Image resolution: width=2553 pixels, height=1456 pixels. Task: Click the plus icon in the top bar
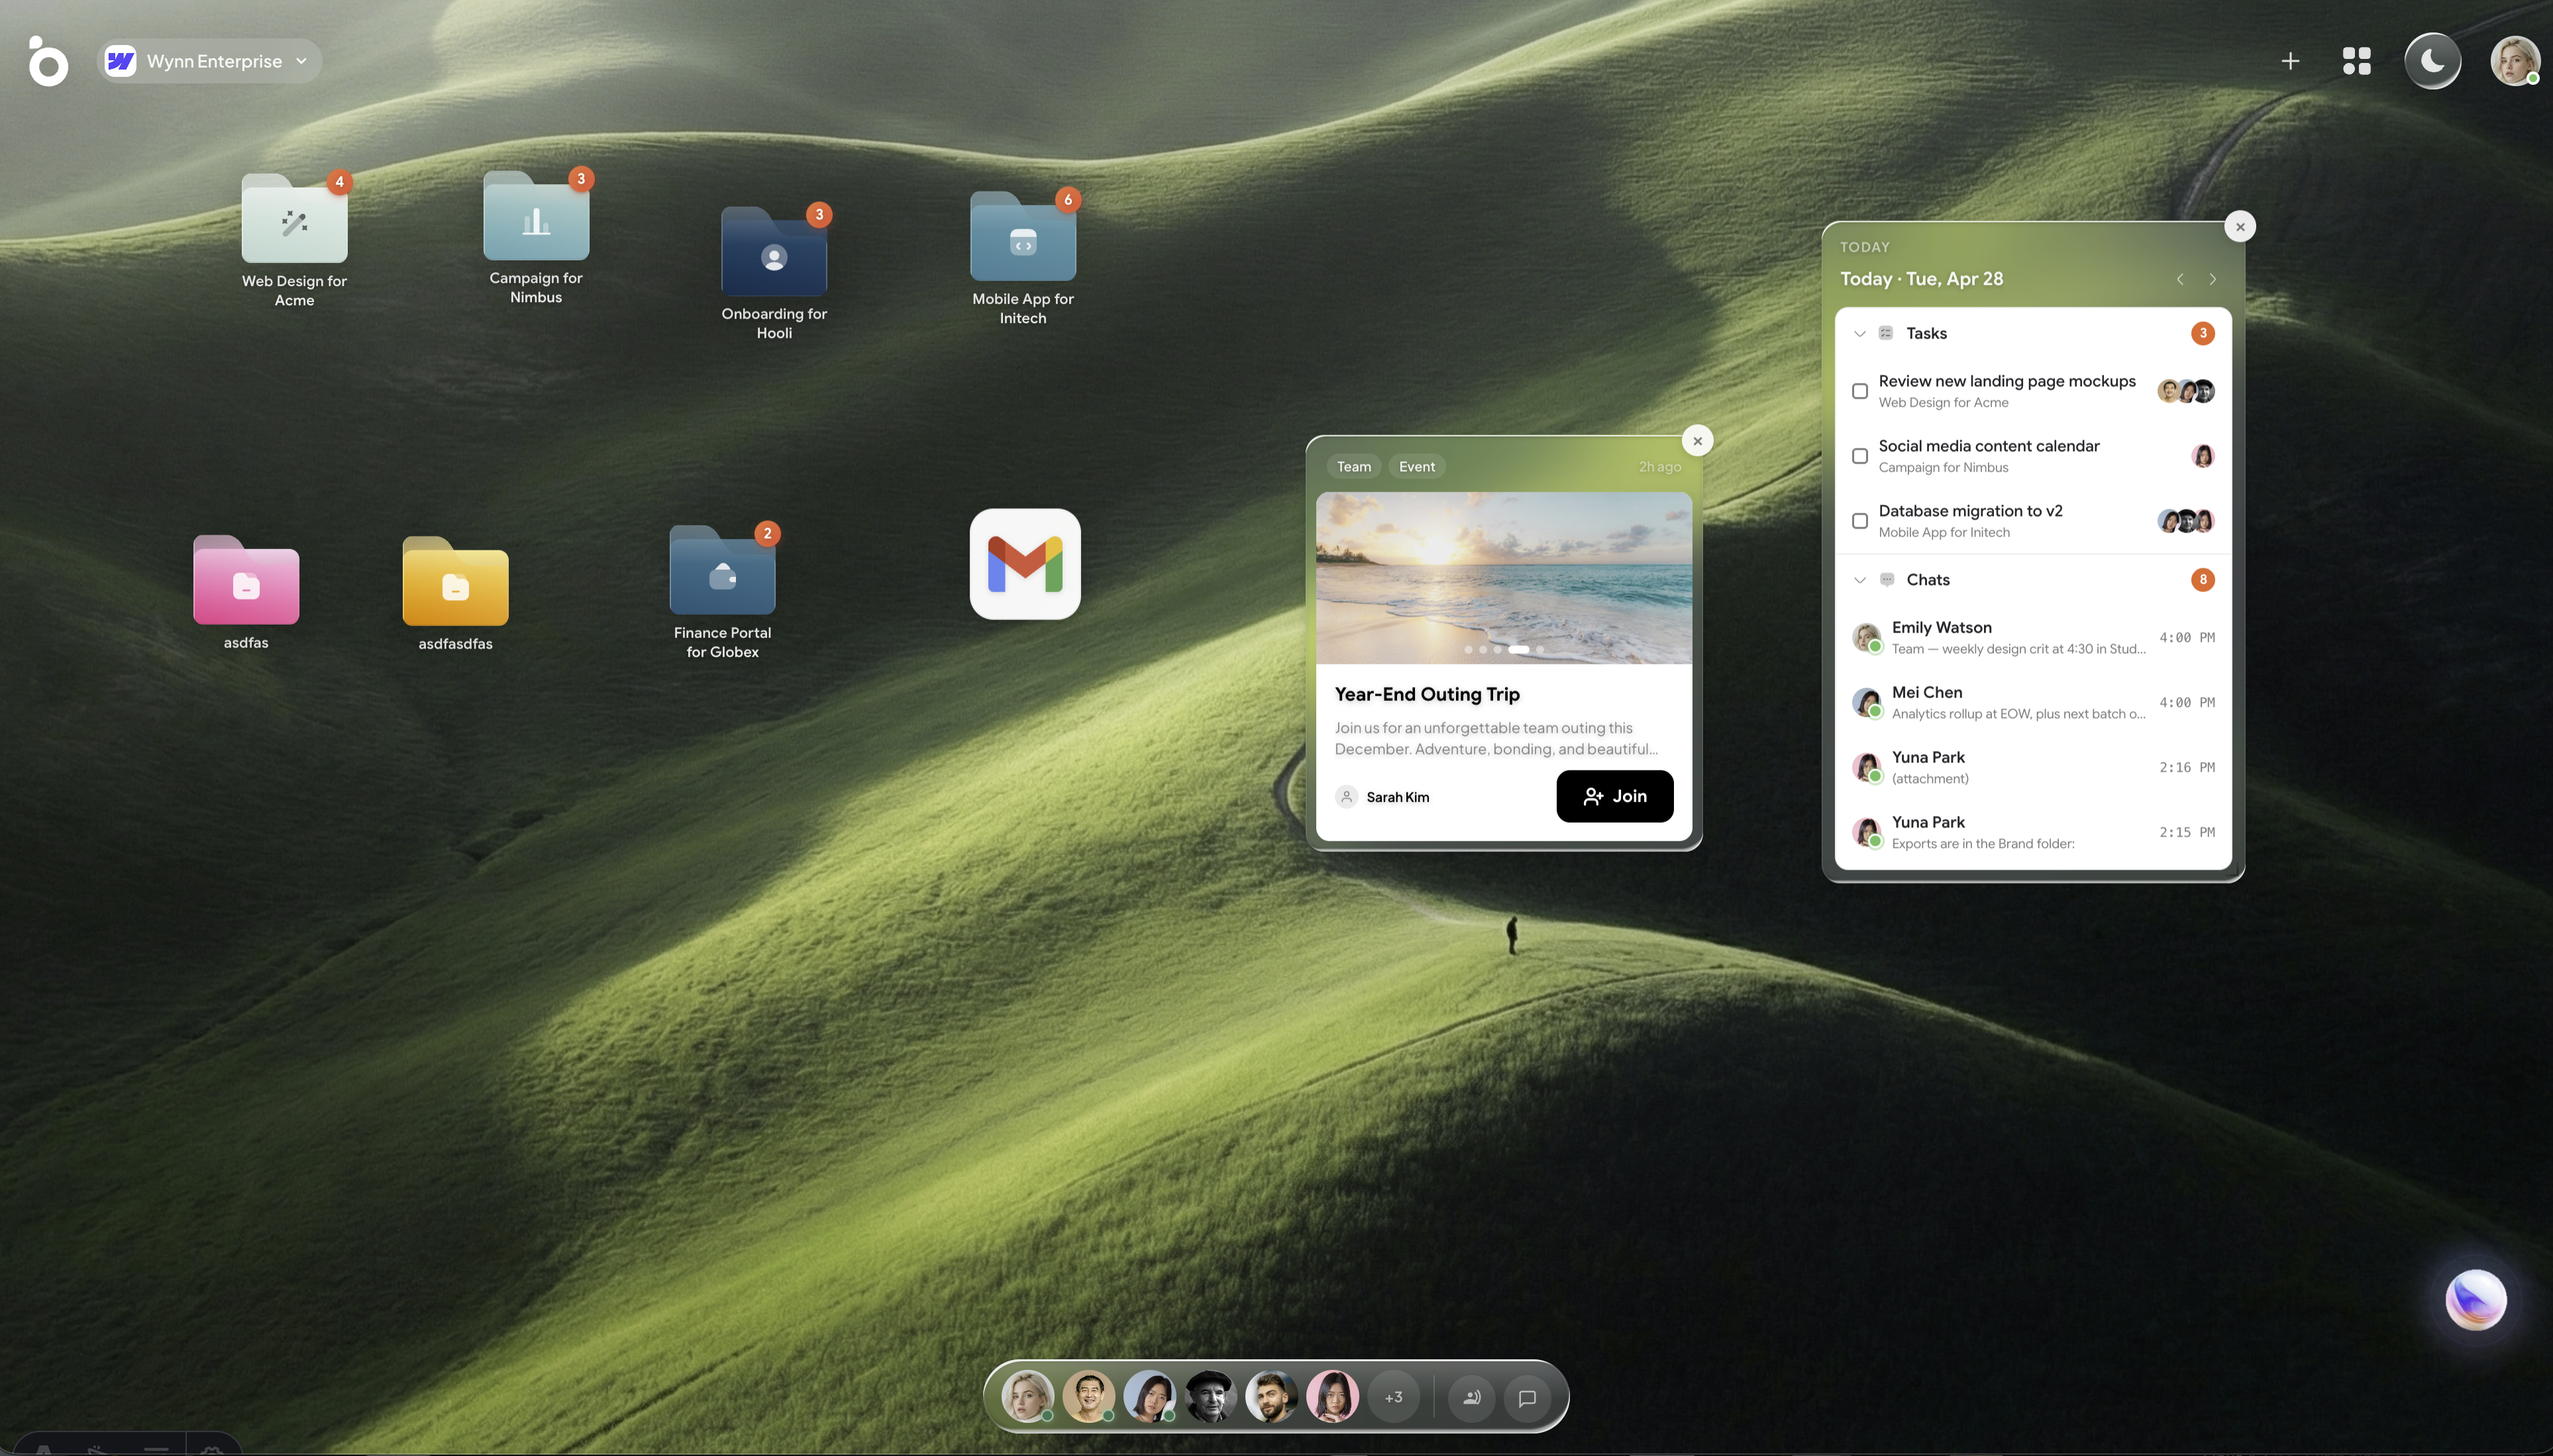coord(2290,61)
